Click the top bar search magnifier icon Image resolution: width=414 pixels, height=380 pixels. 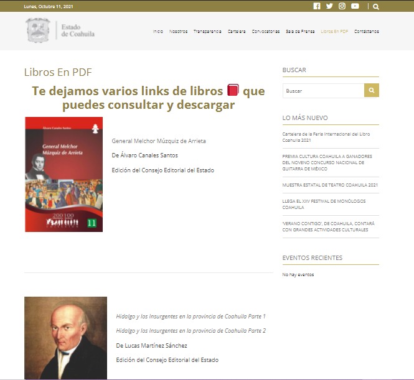[376, 7]
